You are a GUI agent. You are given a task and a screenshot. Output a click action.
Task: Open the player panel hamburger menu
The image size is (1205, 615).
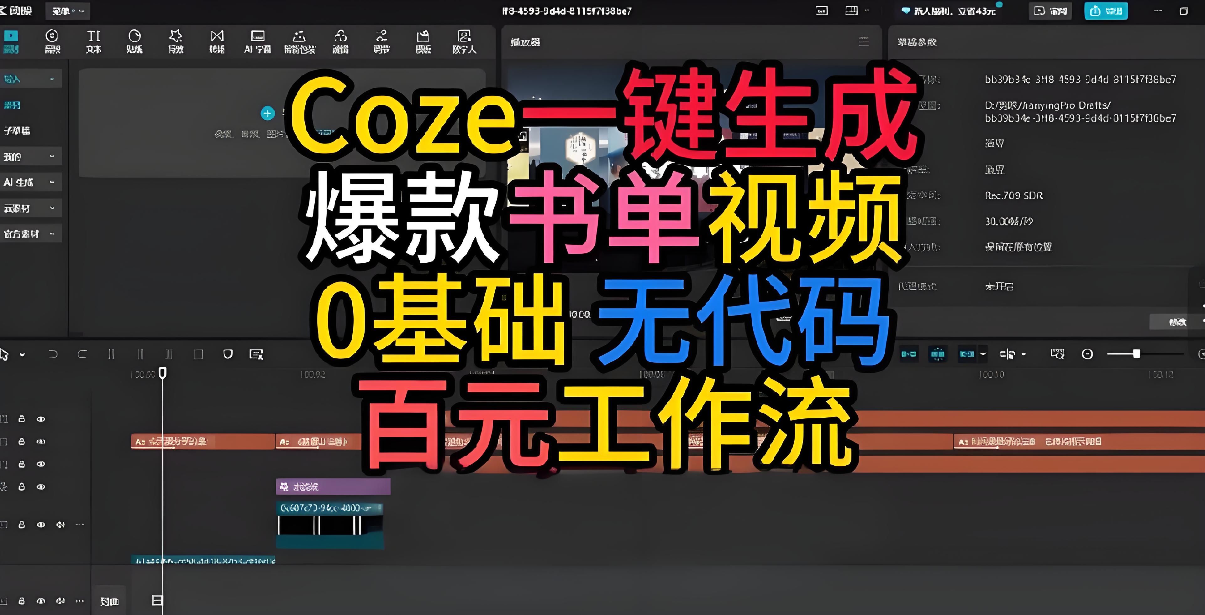point(864,42)
